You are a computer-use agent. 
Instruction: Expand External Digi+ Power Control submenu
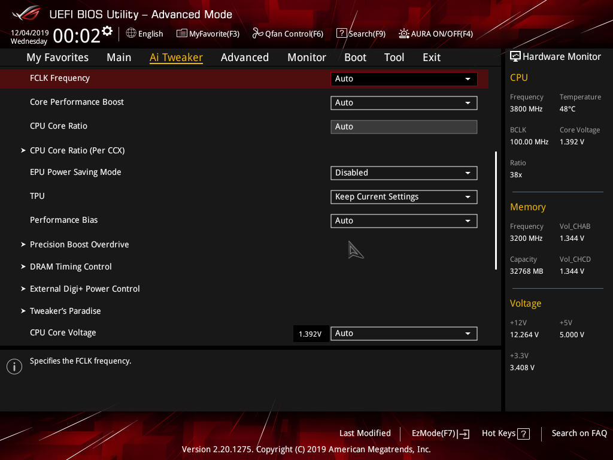pyautogui.click(x=84, y=289)
